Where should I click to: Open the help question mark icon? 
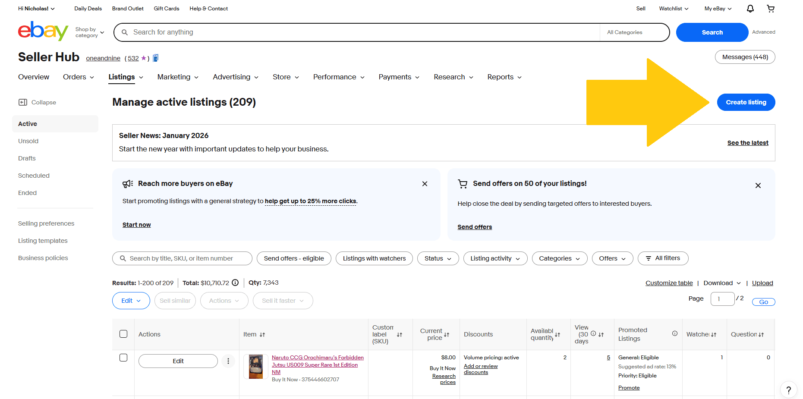point(789,390)
